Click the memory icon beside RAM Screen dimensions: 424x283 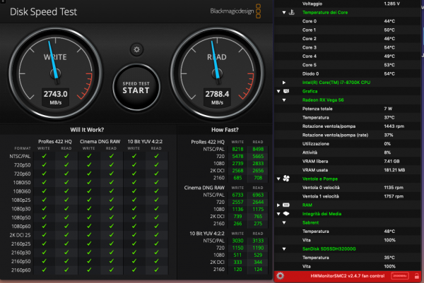tap(286, 205)
